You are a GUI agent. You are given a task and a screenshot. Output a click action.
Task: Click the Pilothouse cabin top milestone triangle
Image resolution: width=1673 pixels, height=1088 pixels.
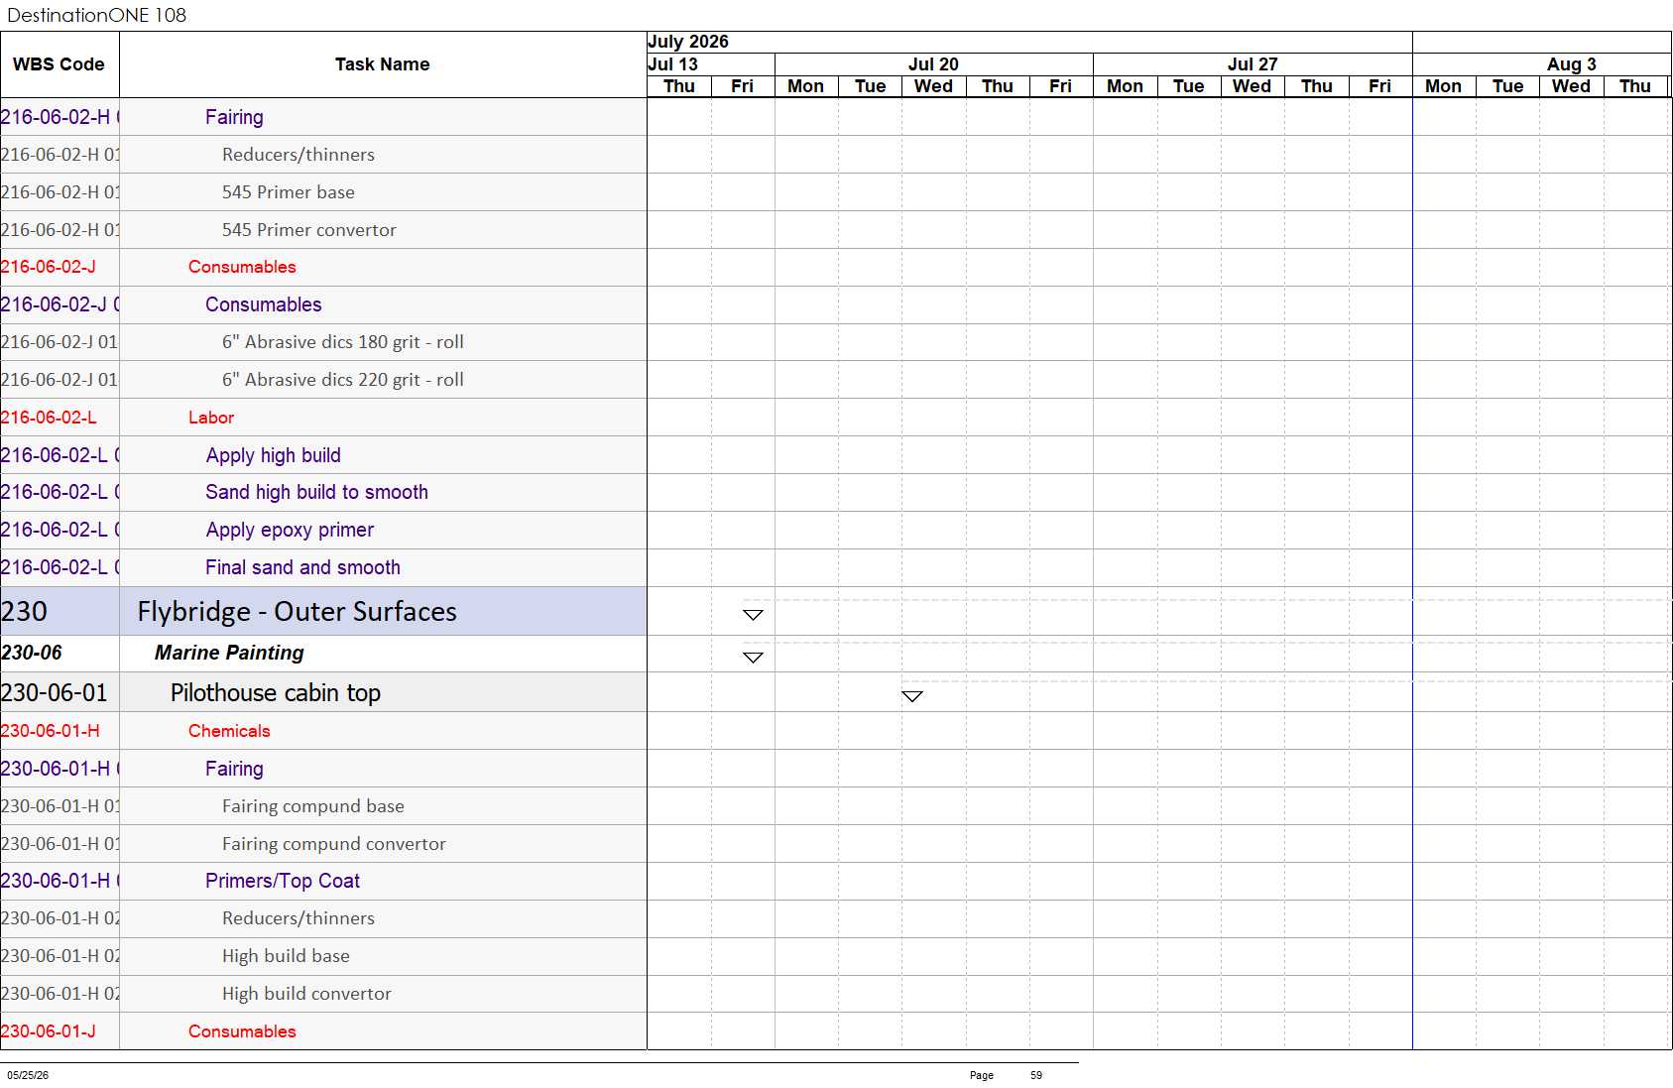tap(912, 696)
